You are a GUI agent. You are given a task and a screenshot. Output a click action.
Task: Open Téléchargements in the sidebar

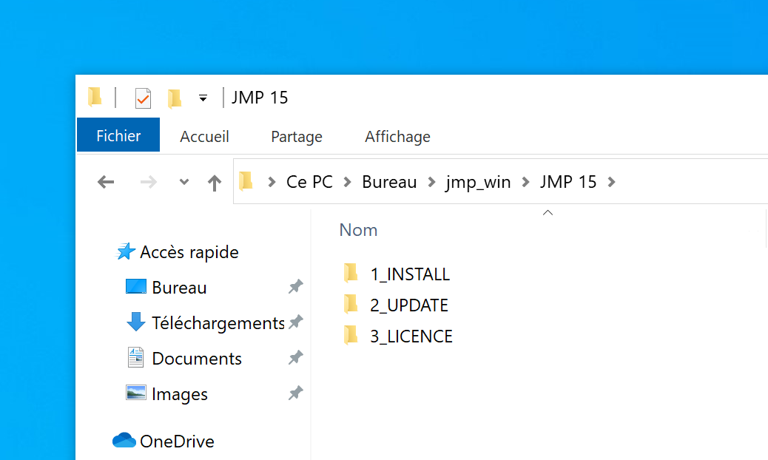point(218,323)
